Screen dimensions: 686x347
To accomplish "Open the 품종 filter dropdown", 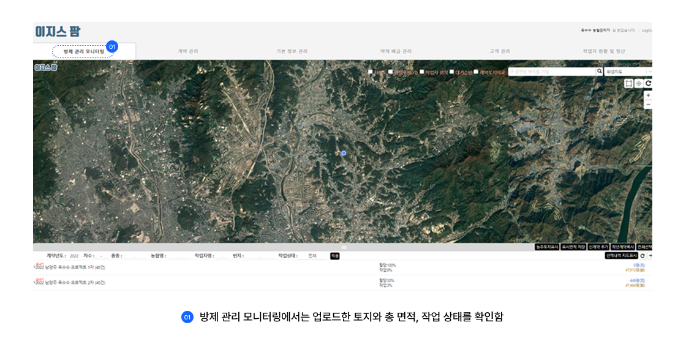I will point(134,256).
